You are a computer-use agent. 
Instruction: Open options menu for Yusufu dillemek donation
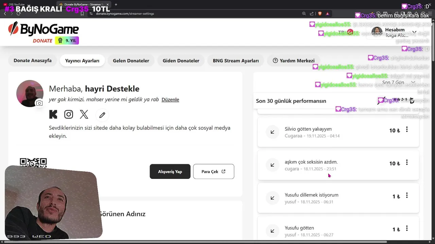407,196
